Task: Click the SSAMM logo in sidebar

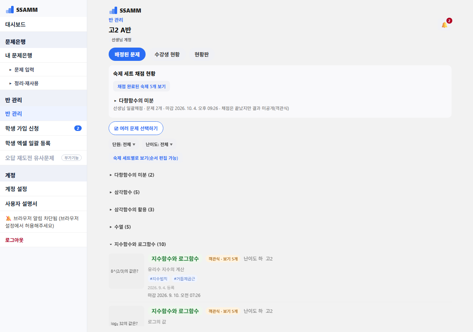Action: point(22,10)
